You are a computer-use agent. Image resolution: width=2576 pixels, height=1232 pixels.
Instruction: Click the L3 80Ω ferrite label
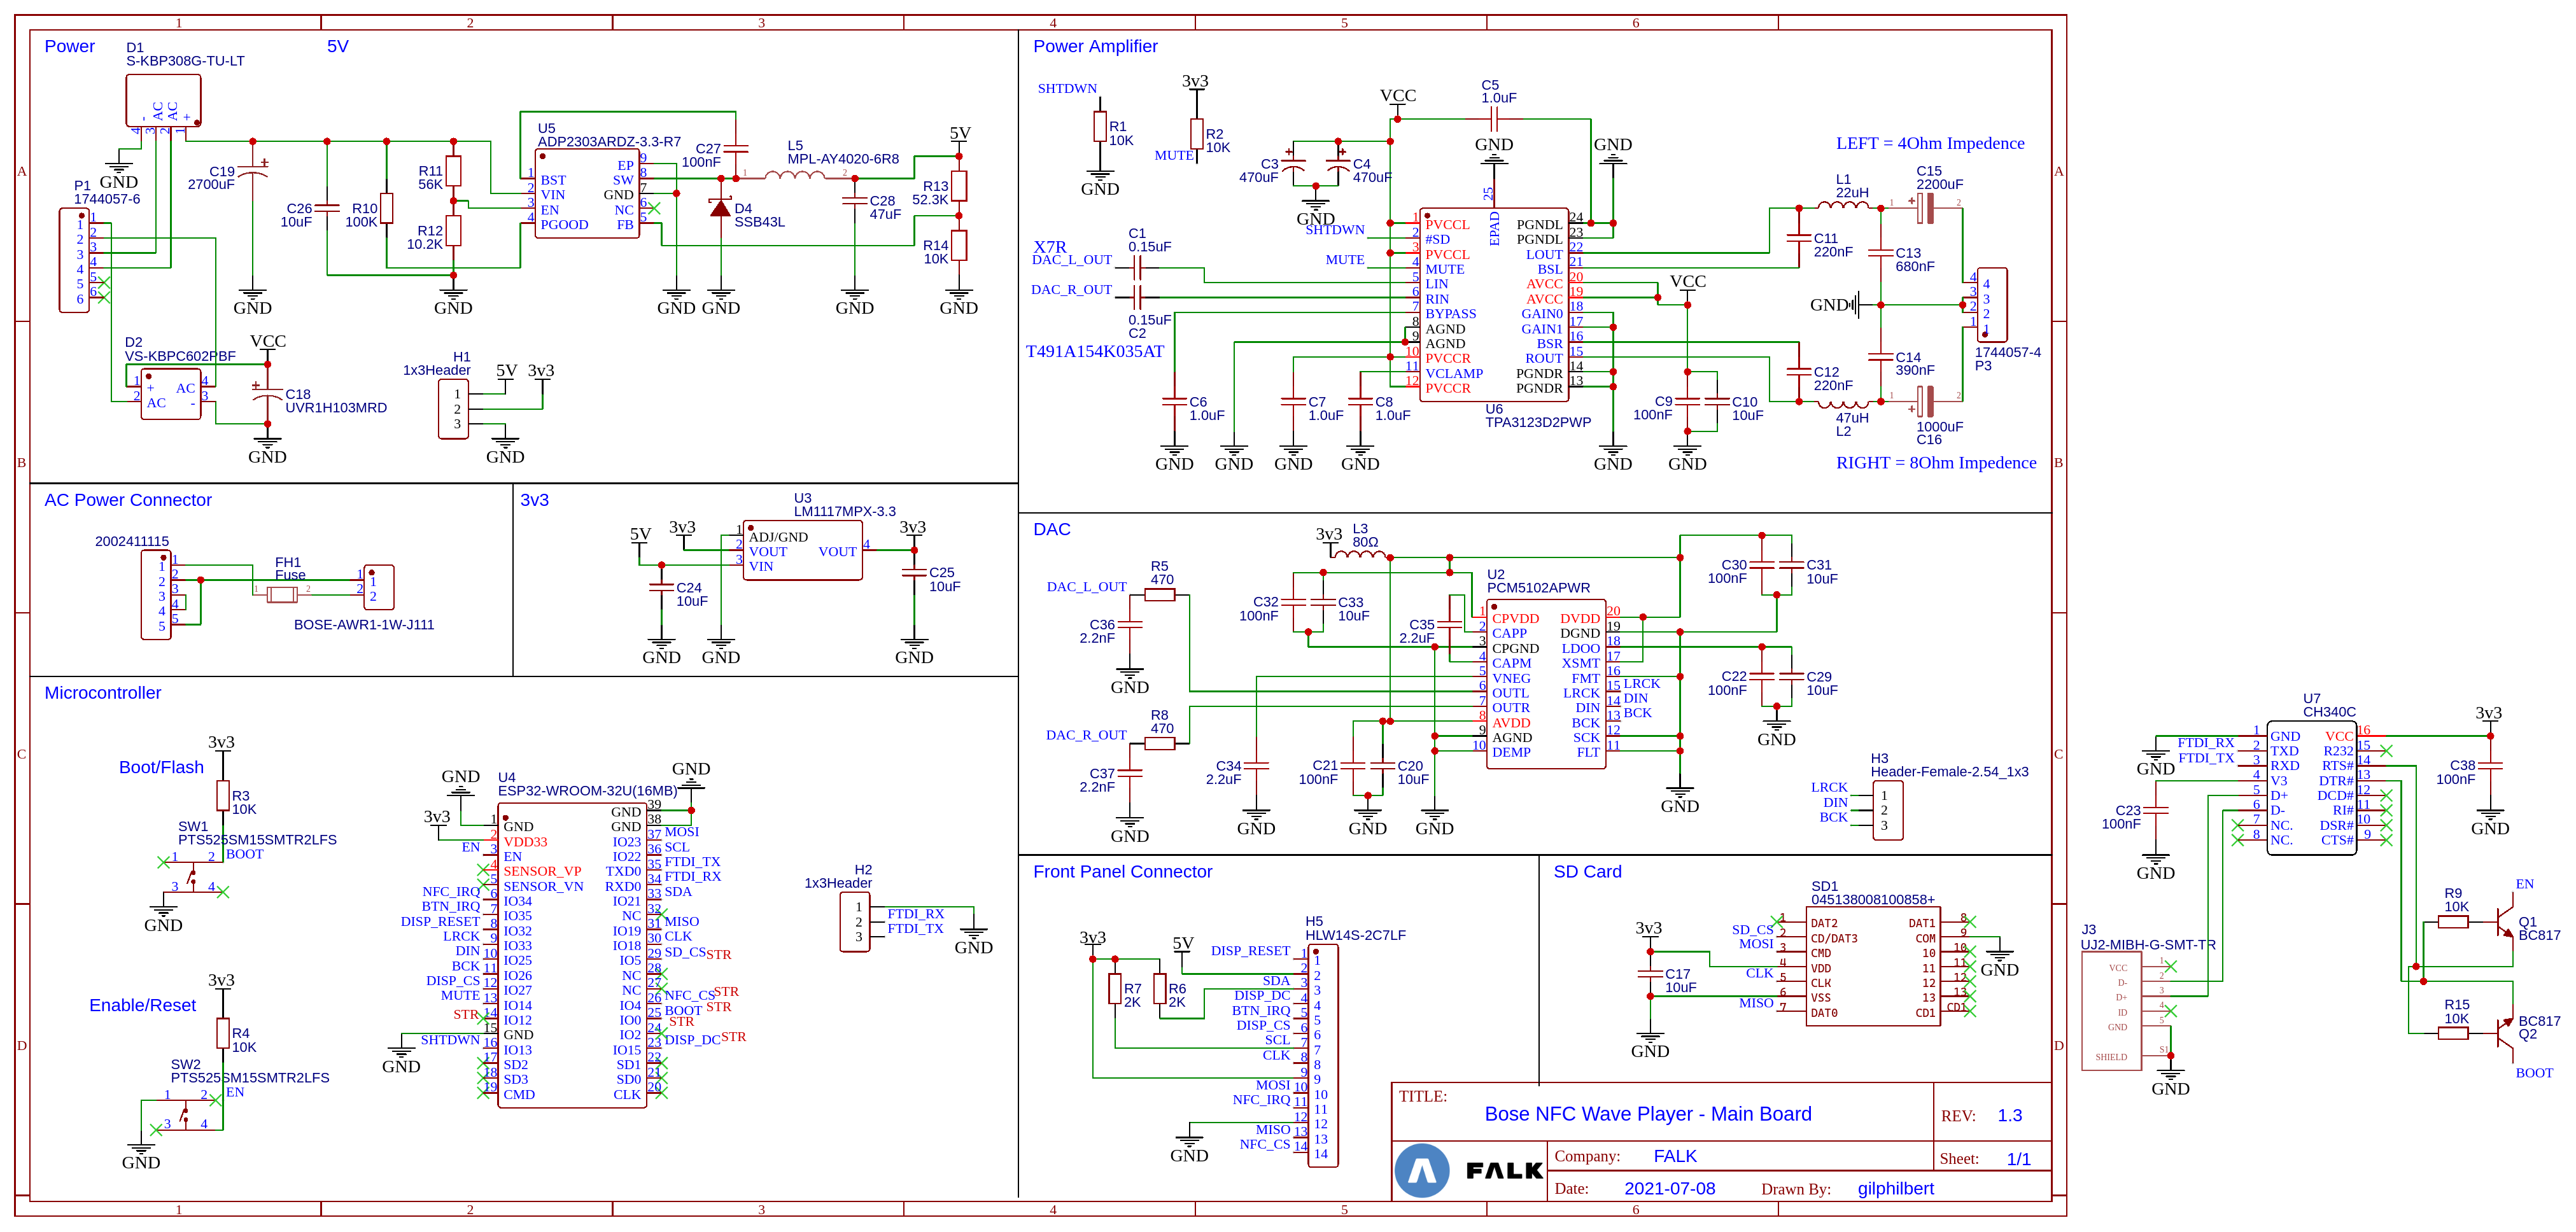pos(1365,536)
